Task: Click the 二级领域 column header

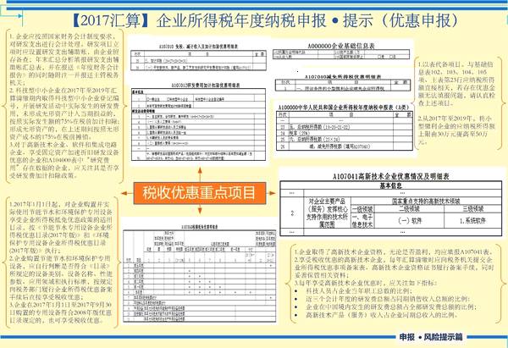Action: coord(409,208)
